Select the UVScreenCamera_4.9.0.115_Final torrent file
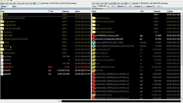 (137, 46)
